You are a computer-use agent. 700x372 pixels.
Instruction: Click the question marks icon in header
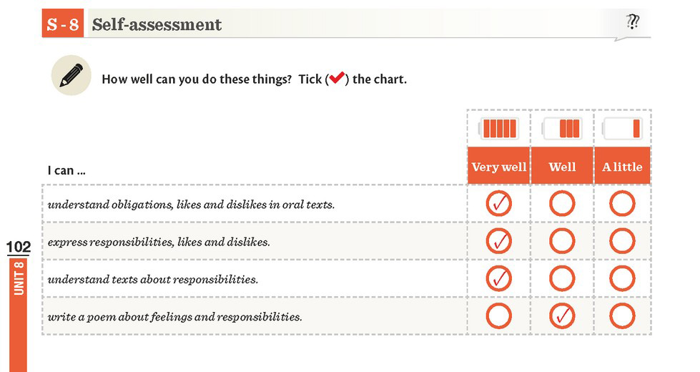632,21
